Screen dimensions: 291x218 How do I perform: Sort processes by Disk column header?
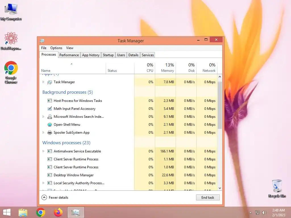coord(186,68)
